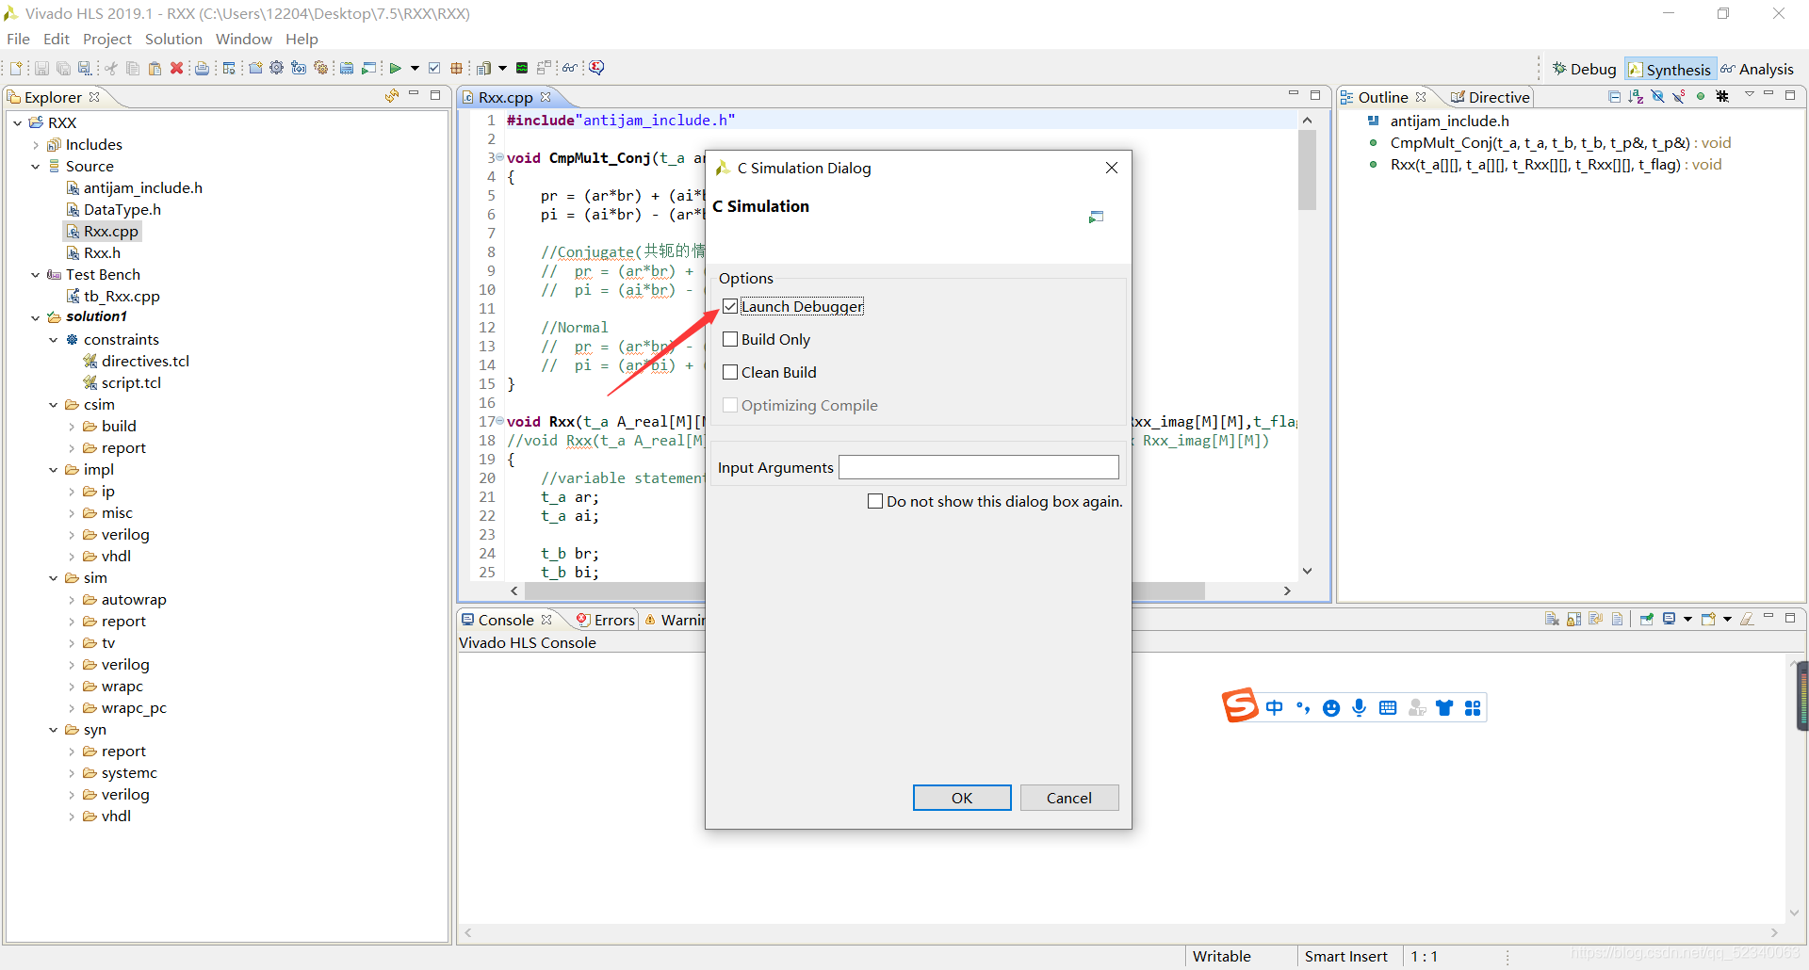Click the Clear Console eraser icon
This screenshot has width=1809, height=970.
pyautogui.click(x=1747, y=619)
